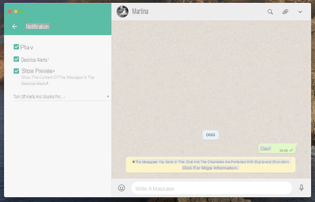Click the lock icon in the encryption notice
Screen dimensions: 315x202
point(133,161)
